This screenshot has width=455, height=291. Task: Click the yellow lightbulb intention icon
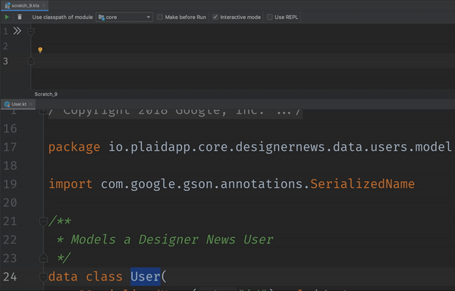point(40,50)
